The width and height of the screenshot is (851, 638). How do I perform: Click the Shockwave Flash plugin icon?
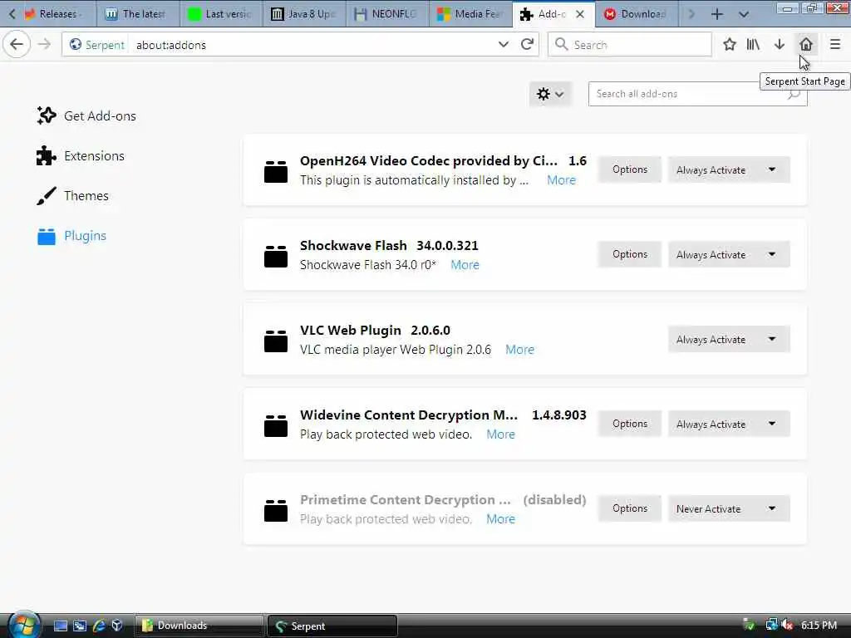(x=276, y=256)
